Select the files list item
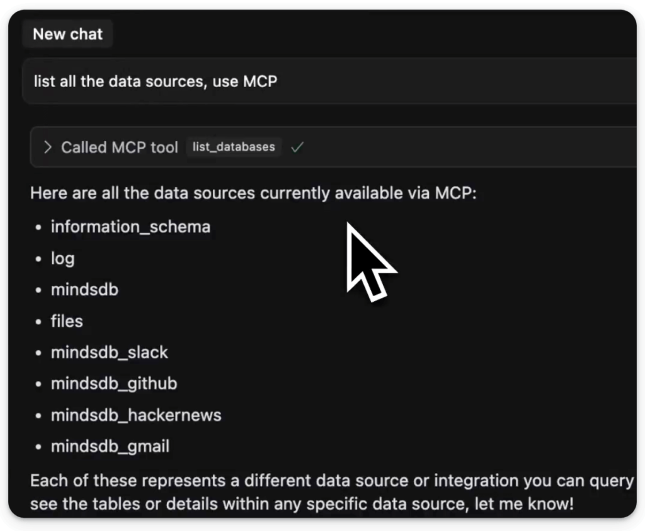This screenshot has height=531, width=645. coord(67,321)
